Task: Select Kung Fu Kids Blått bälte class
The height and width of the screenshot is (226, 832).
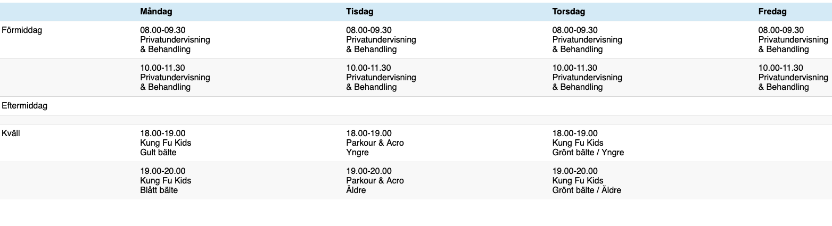Action: click(166, 181)
